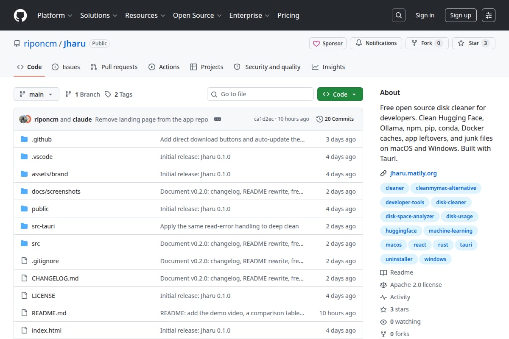This screenshot has width=509, height=339.
Task: Click the assets/brand folder icon
Action: click(x=24, y=174)
